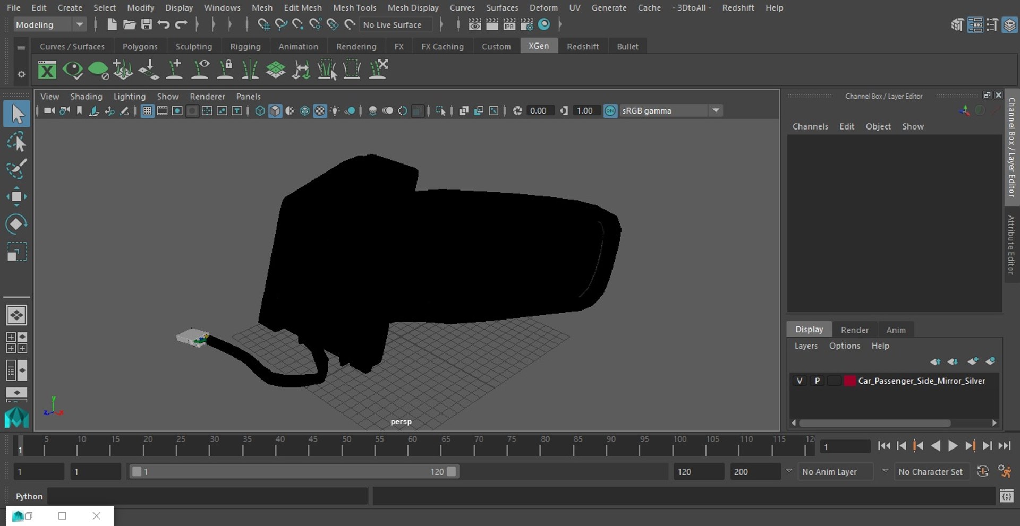Open the XGen window shelf icon
The height and width of the screenshot is (526, 1020).
click(47, 70)
